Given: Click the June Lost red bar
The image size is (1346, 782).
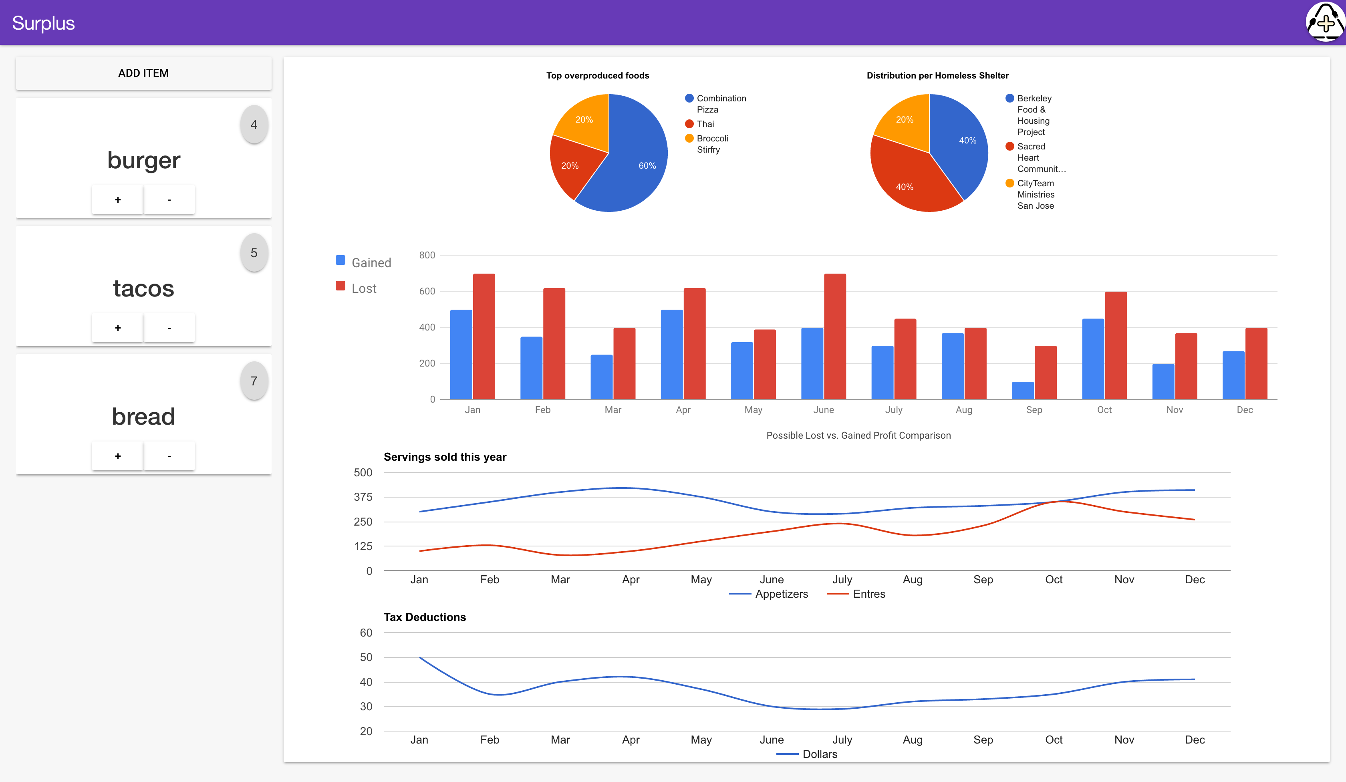Looking at the screenshot, I should (x=835, y=337).
